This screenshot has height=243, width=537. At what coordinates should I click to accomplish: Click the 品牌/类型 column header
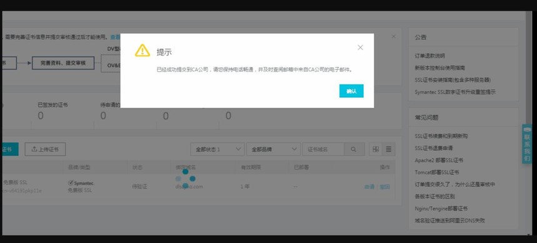(x=79, y=168)
